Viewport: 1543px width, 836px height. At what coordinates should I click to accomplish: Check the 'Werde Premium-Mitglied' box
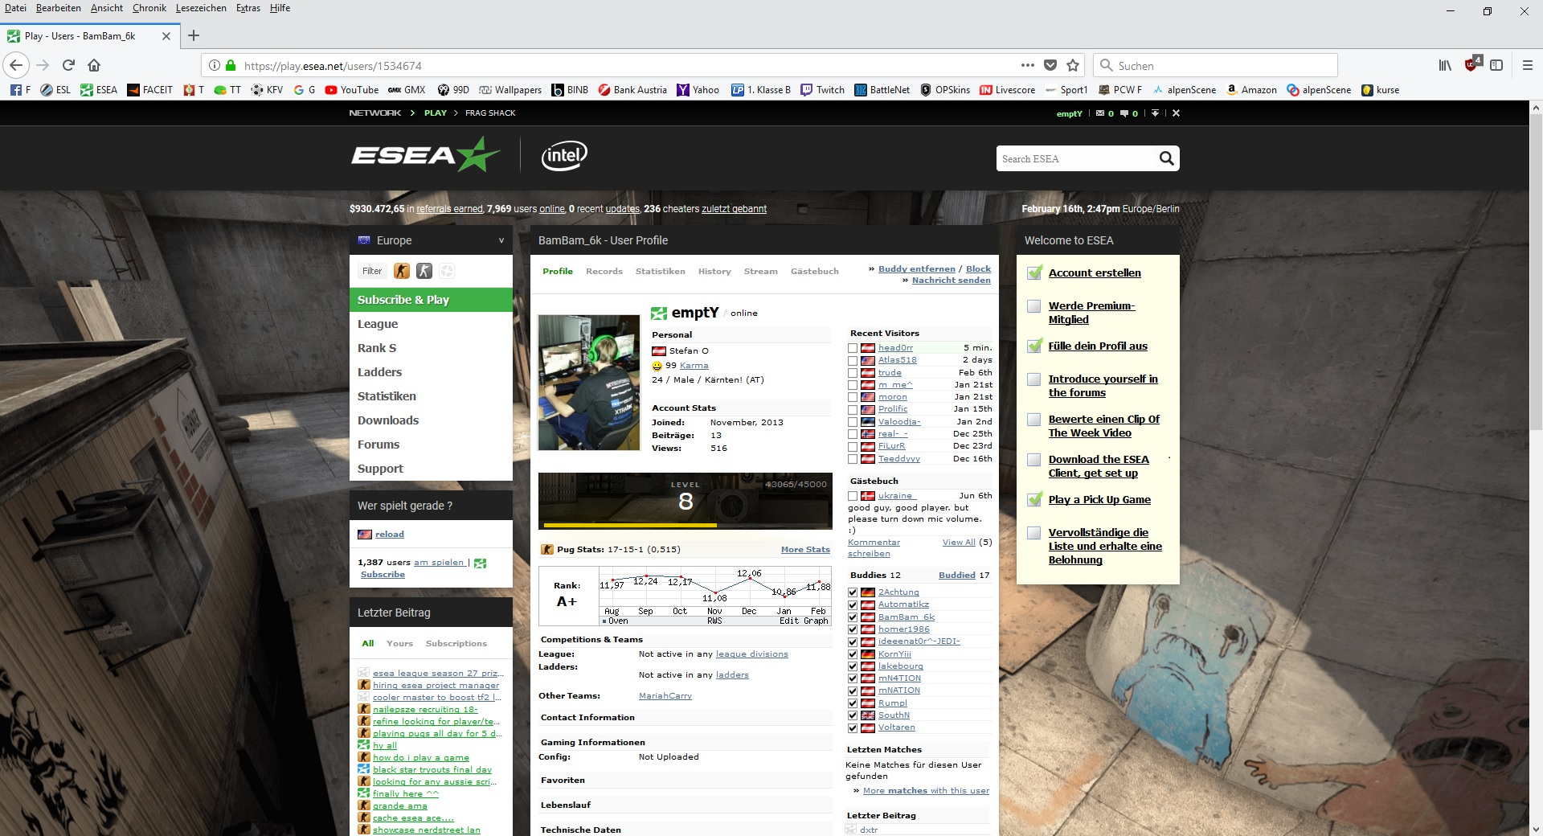click(1034, 306)
